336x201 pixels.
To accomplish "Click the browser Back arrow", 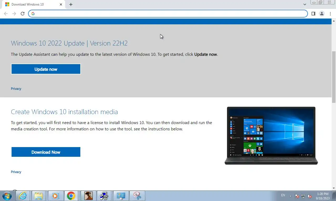I will click(x=6, y=14).
